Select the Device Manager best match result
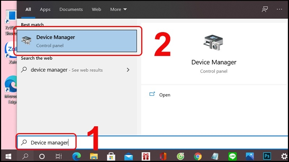 (77, 41)
